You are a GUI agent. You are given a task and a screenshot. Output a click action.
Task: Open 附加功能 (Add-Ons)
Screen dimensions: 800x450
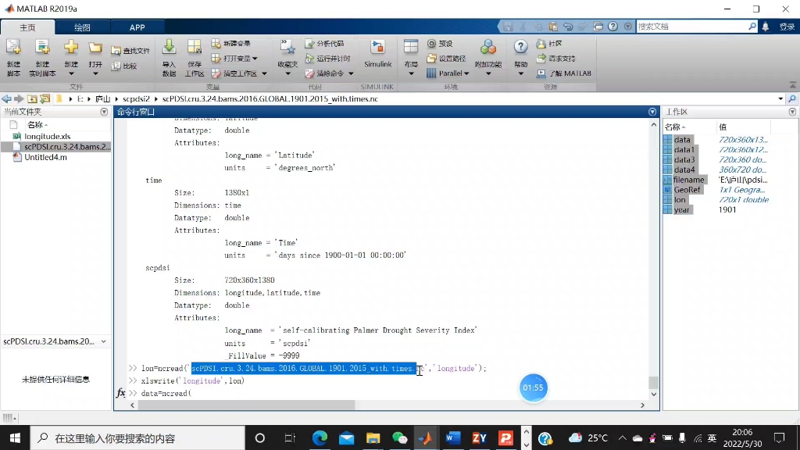(x=487, y=58)
